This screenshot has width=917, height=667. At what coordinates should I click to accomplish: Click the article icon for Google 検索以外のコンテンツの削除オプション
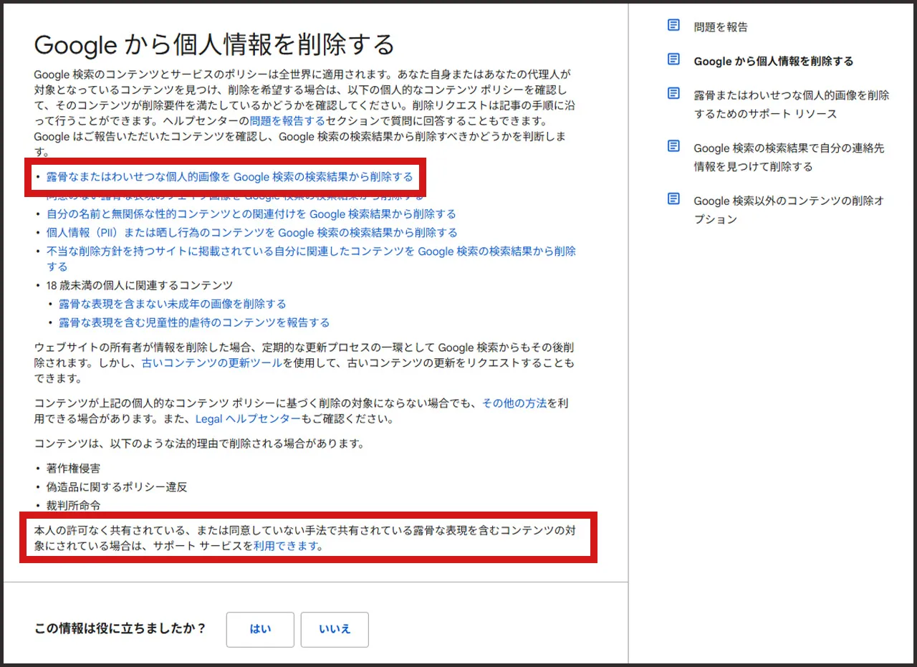click(x=673, y=201)
